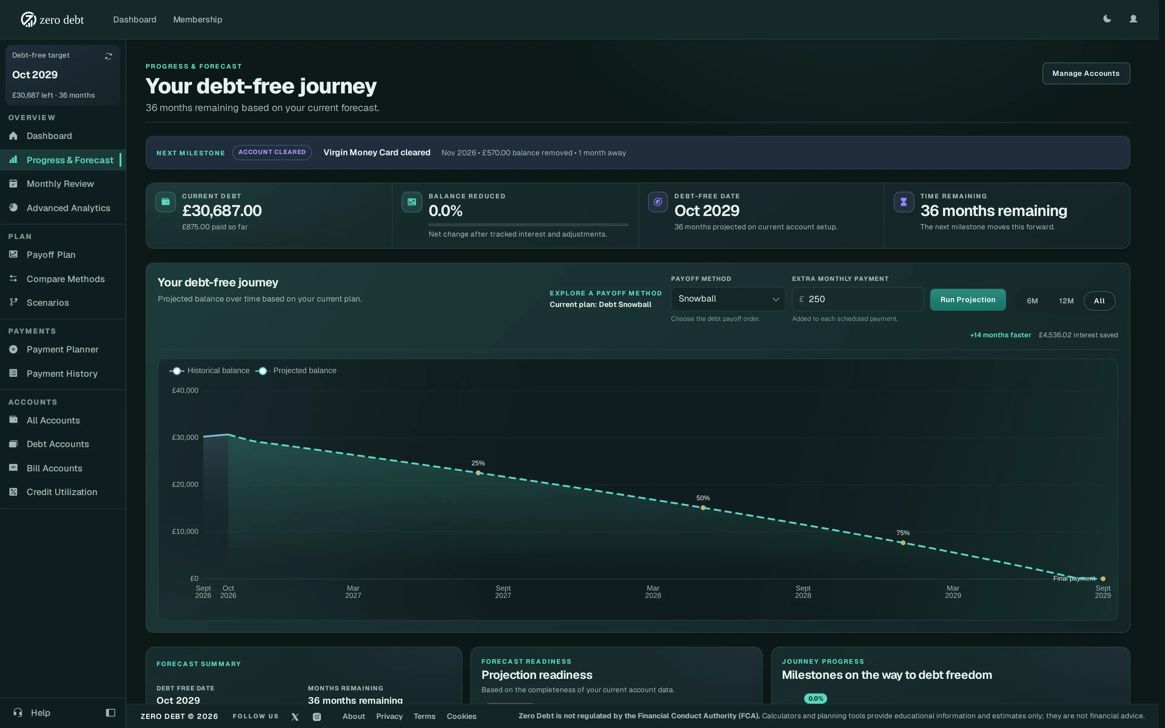Click Manage Accounts button
This screenshot has width=1165, height=728.
[1086, 73]
